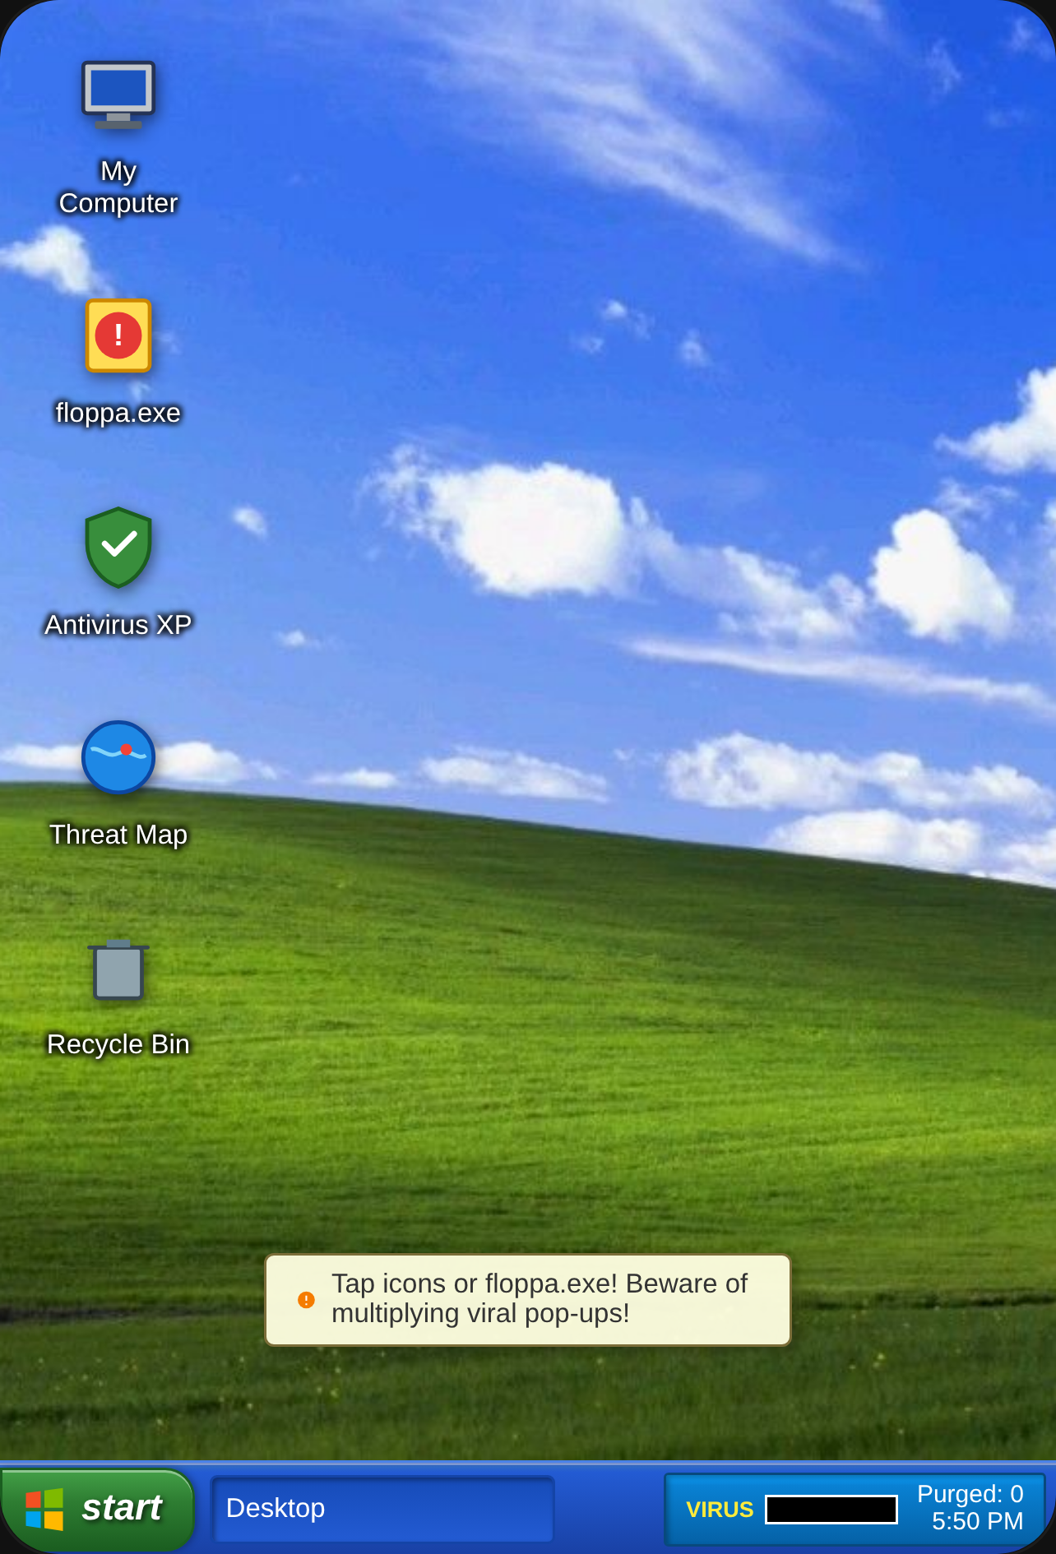Click the Windows flag logo on start

click(x=44, y=1510)
